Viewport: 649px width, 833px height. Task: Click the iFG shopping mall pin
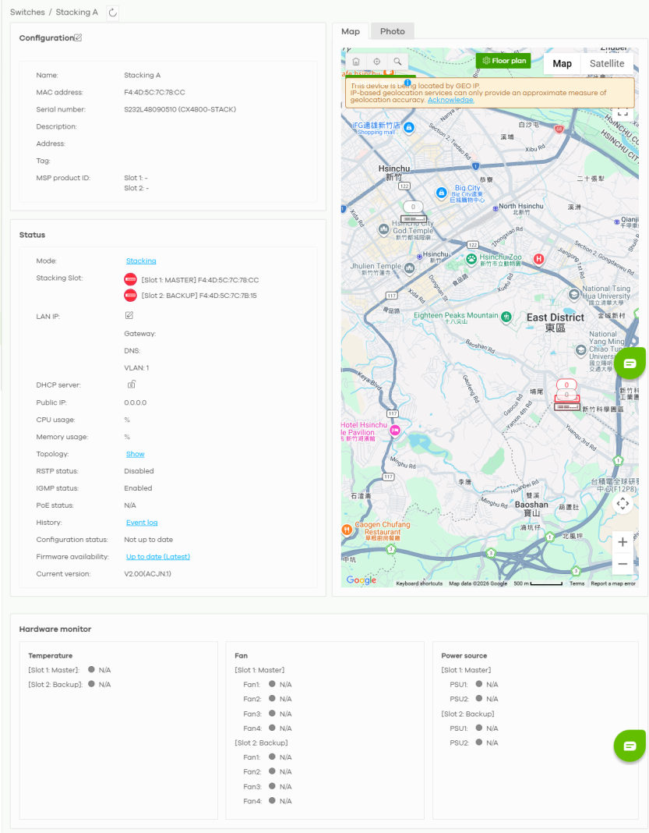click(x=408, y=127)
